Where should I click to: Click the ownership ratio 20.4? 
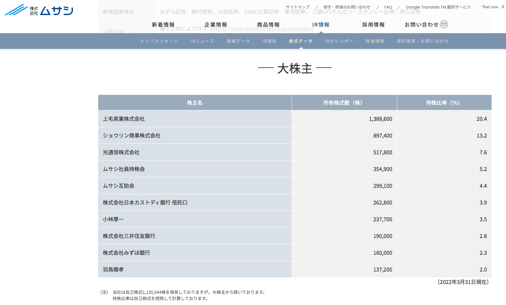(x=482, y=119)
